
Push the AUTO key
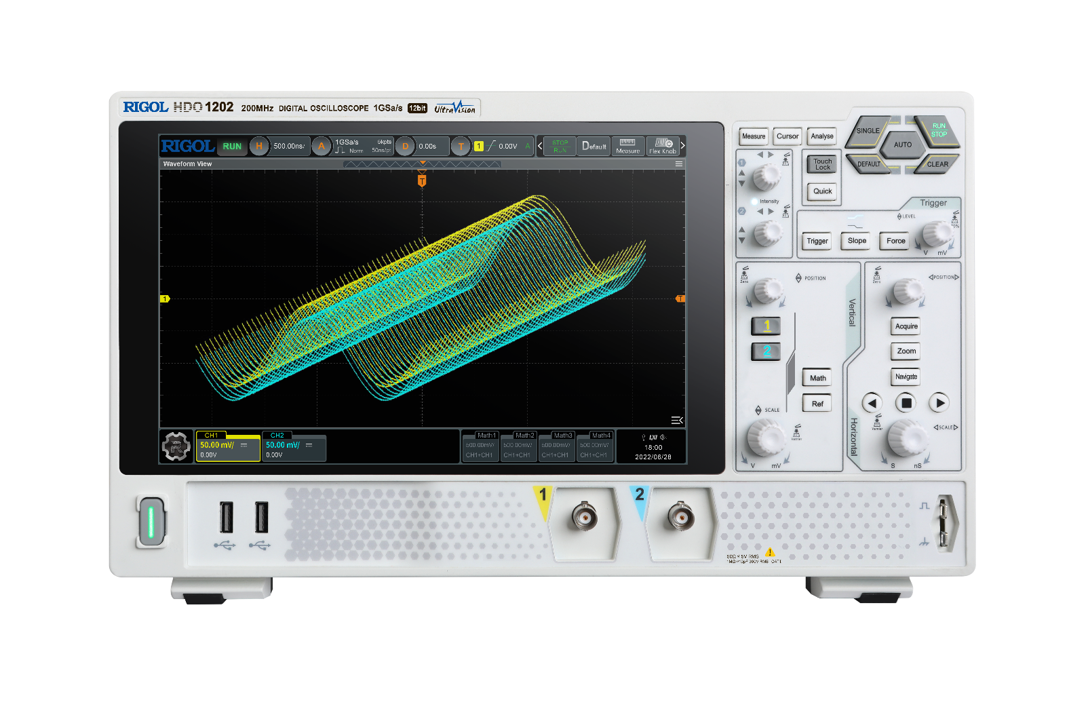(x=903, y=144)
